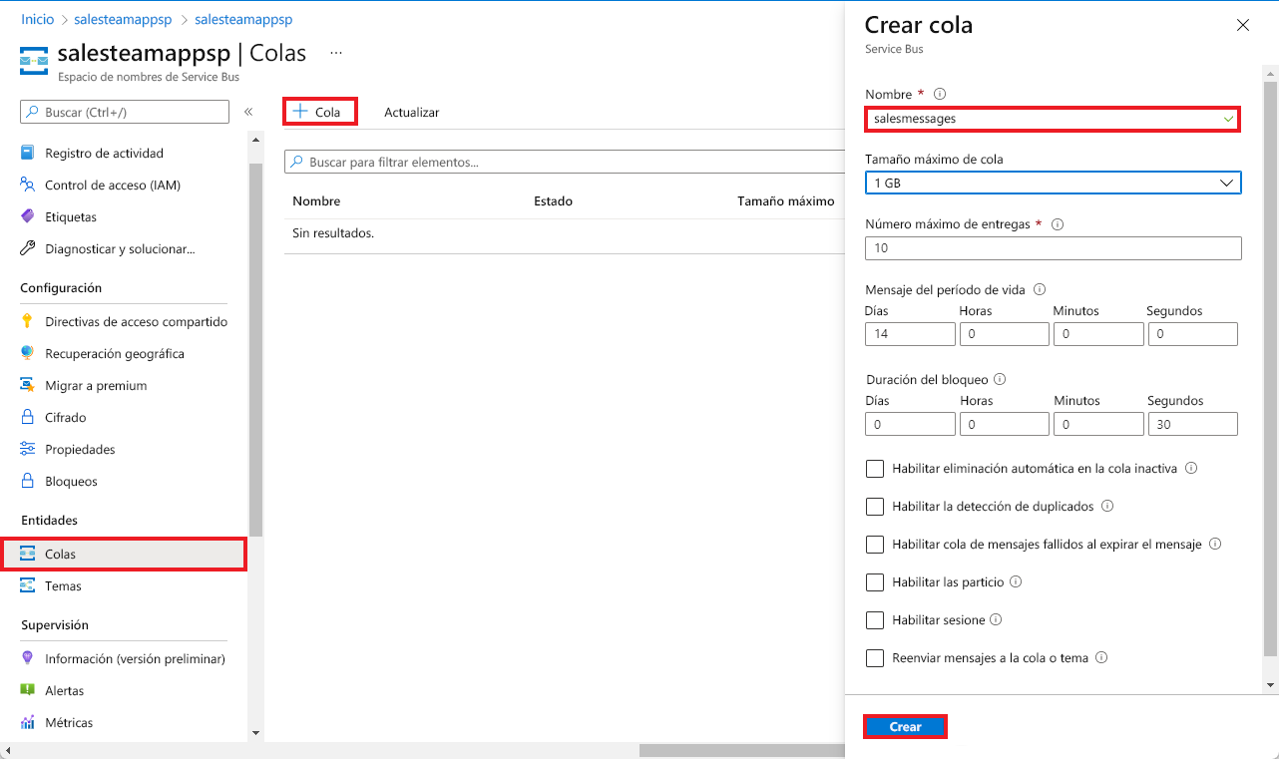Sort by Estado column header
This screenshot has width=1279, height=759.
click(x=553, y=200)
